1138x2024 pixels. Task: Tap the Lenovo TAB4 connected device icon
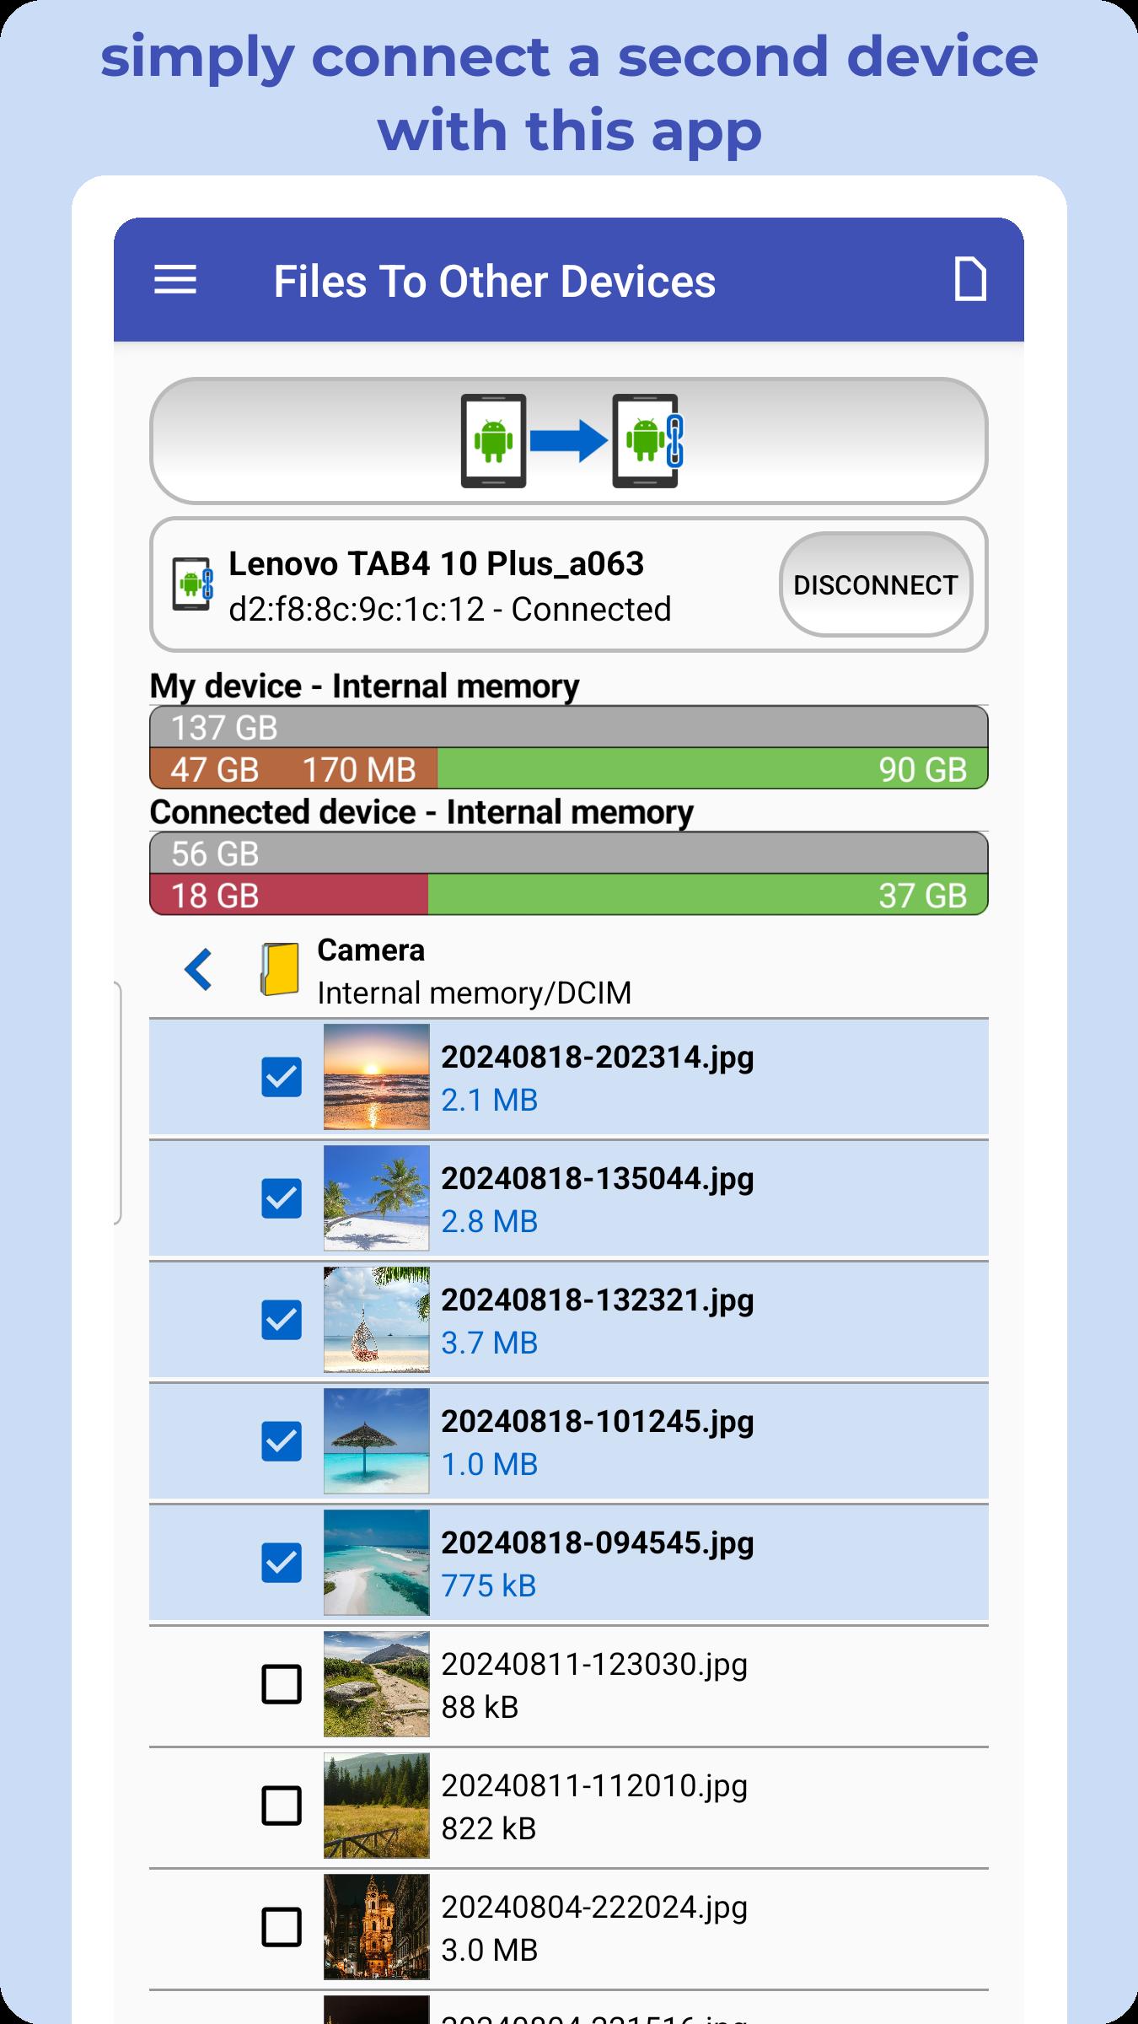[x=191, y=584]
